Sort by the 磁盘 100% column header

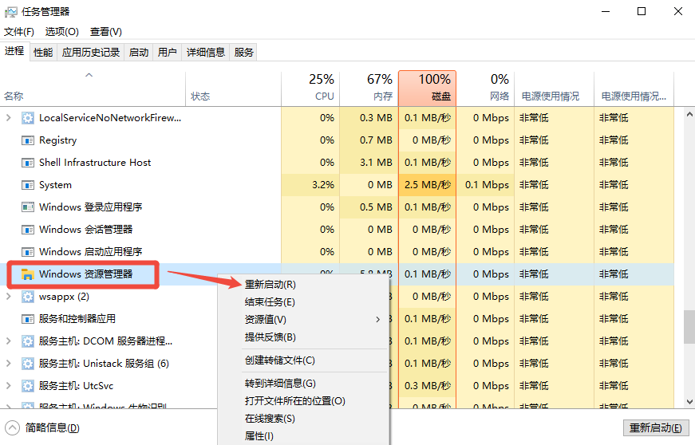pyautogui.click(x=427, y=89)
